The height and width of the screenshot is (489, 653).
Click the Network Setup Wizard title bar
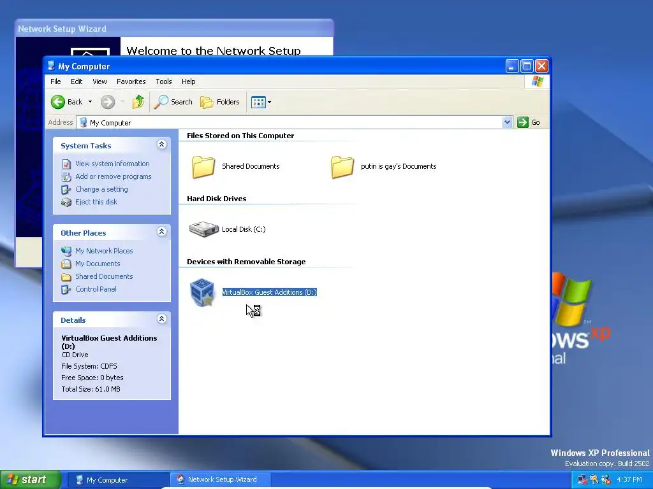point(175,28)
